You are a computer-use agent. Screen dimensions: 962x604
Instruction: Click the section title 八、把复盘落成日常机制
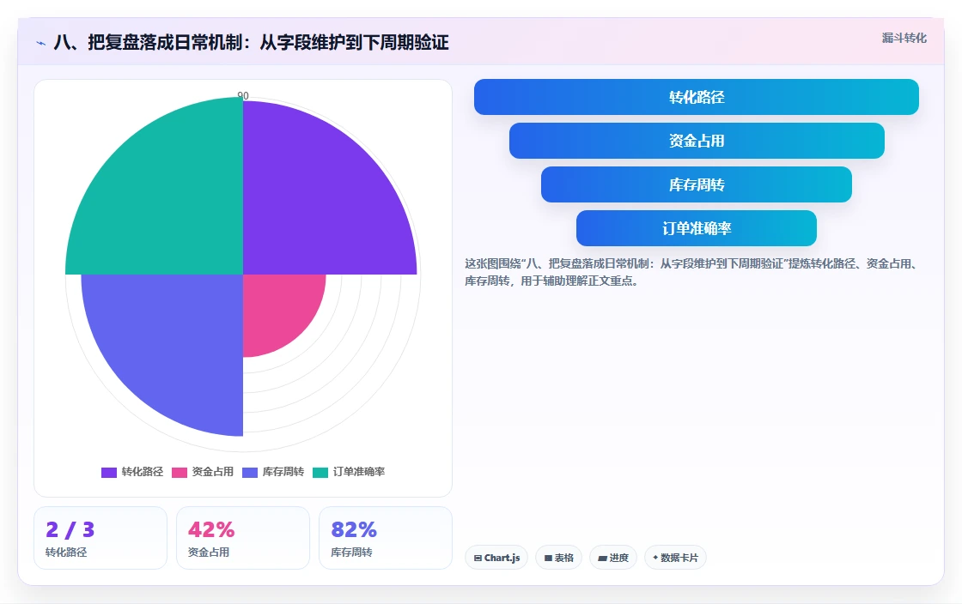pos(251,42)
